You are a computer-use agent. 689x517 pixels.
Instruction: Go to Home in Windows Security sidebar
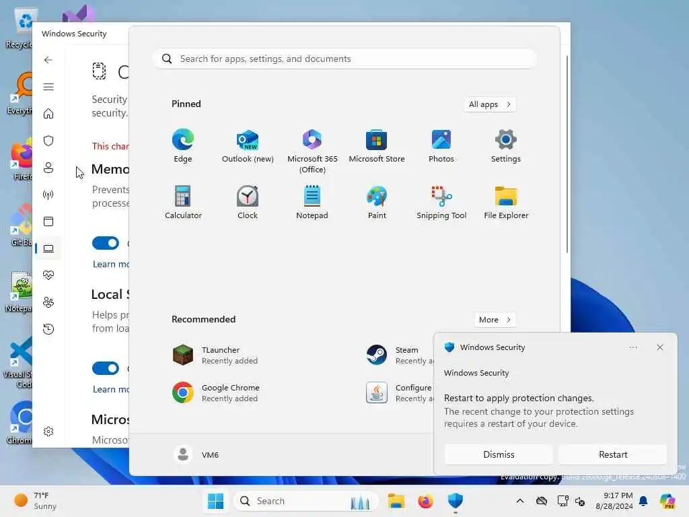point(48,114)
